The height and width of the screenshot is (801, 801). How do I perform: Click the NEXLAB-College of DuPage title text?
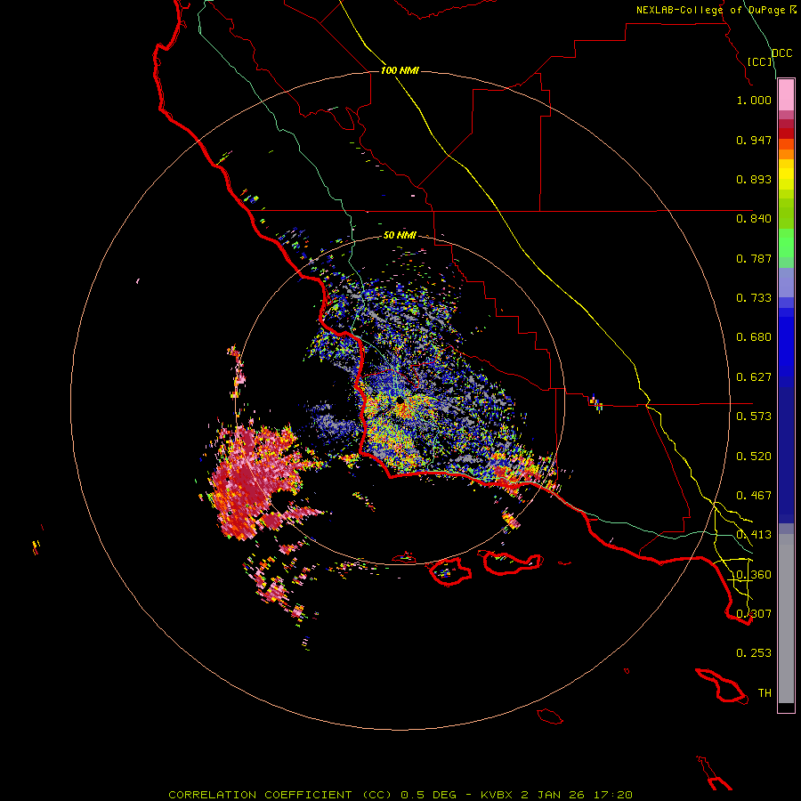pos(713,10)
